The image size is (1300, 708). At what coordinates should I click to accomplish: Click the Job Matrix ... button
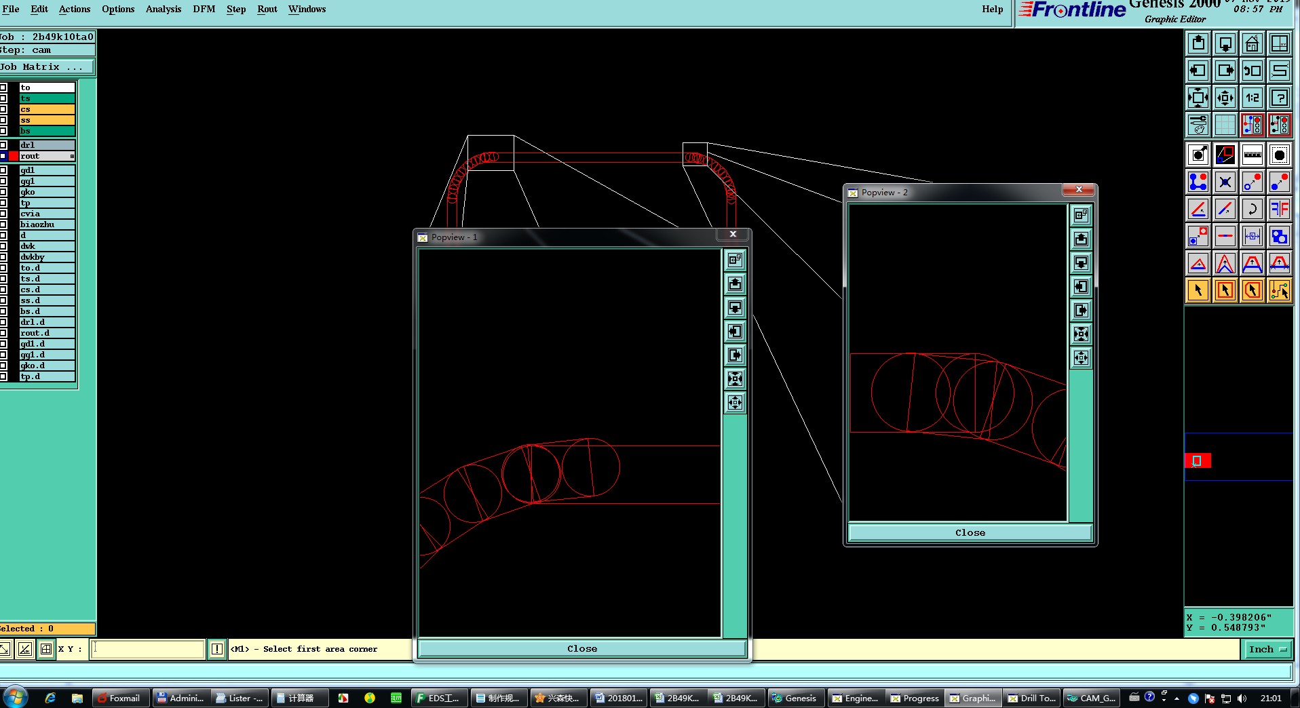click(47, 67)
